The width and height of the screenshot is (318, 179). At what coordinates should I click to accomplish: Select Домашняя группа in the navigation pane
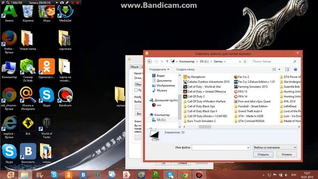coord(164,100)
